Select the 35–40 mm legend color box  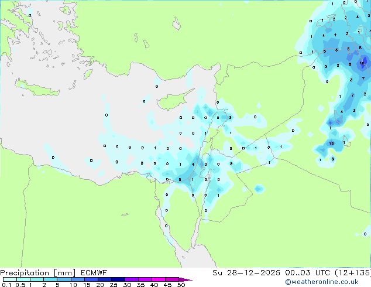click(x=145, y=279)
